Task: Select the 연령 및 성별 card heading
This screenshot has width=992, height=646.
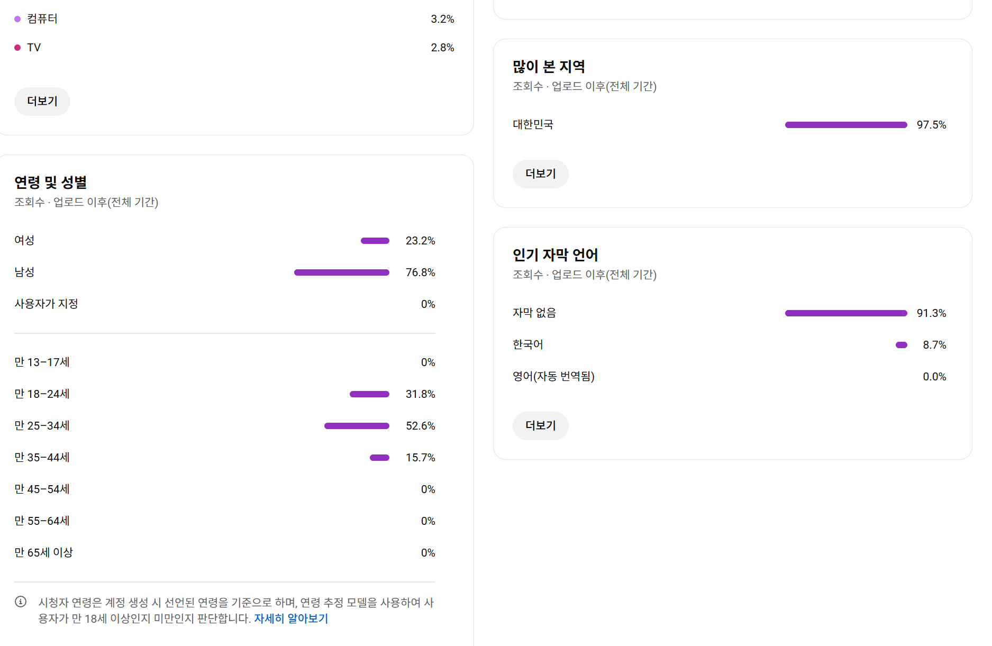Action: coord(51,183)
